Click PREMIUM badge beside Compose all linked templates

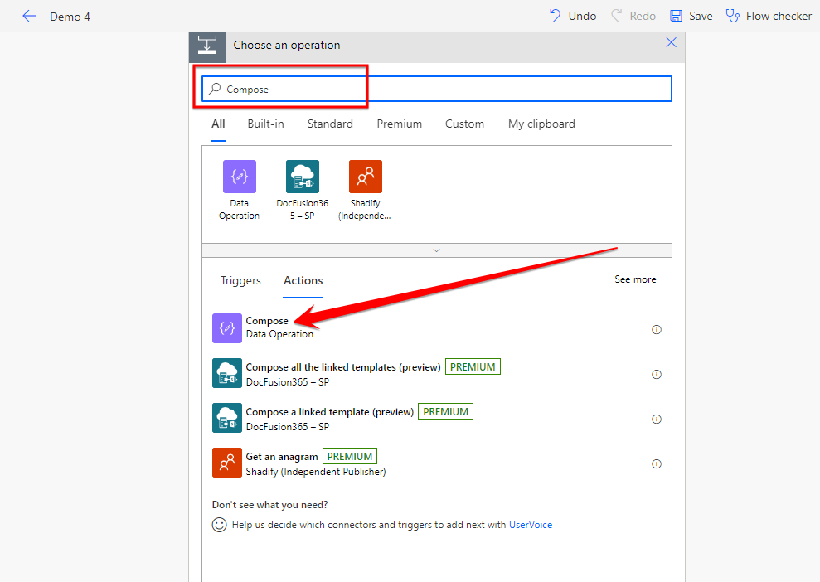point(473,367)
